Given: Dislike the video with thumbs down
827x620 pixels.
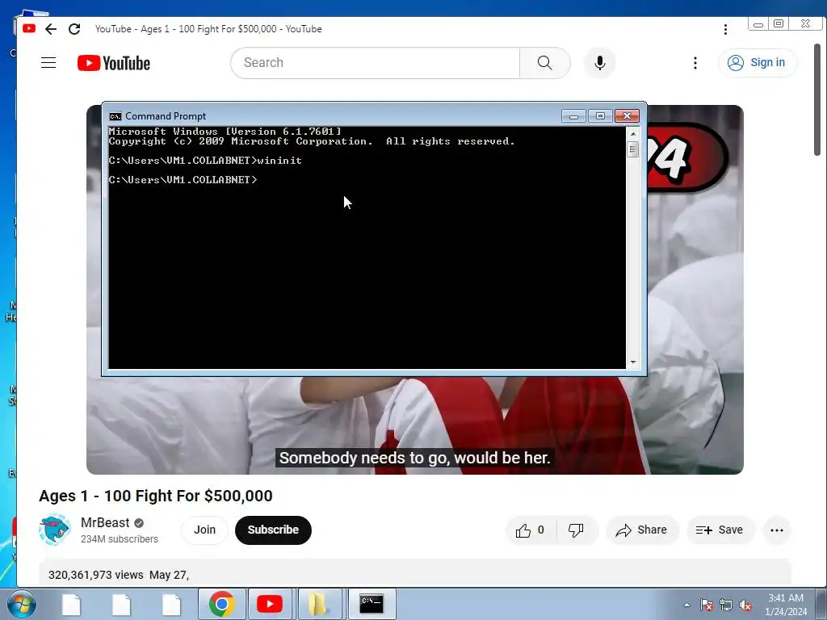Looking at the screenshot, I should coord(577,530).
